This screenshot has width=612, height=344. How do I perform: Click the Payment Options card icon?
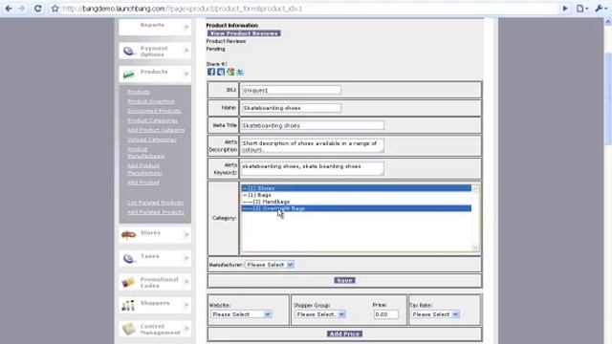tap(128, 51)
